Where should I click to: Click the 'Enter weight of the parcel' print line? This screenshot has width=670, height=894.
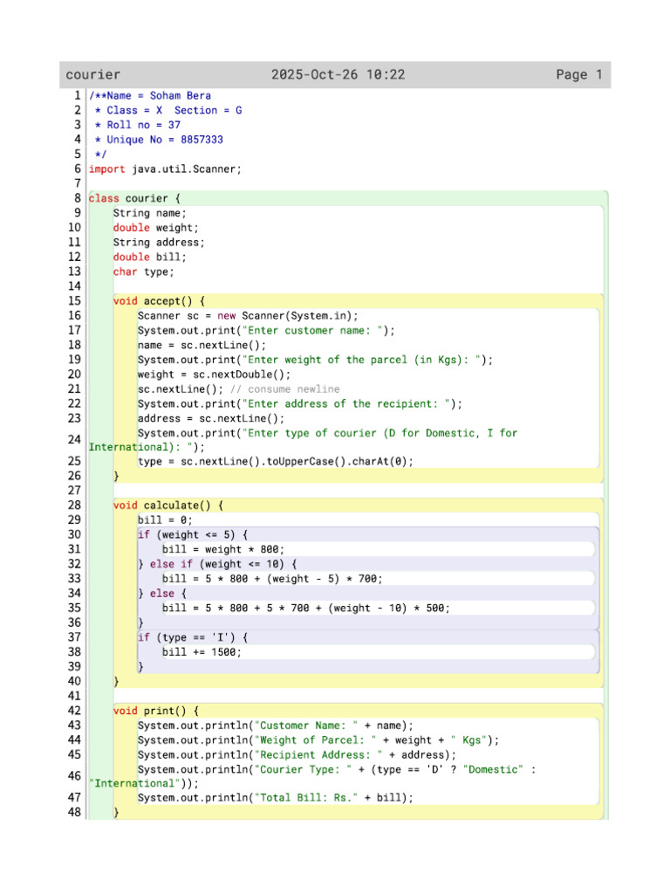pos(315,360)
